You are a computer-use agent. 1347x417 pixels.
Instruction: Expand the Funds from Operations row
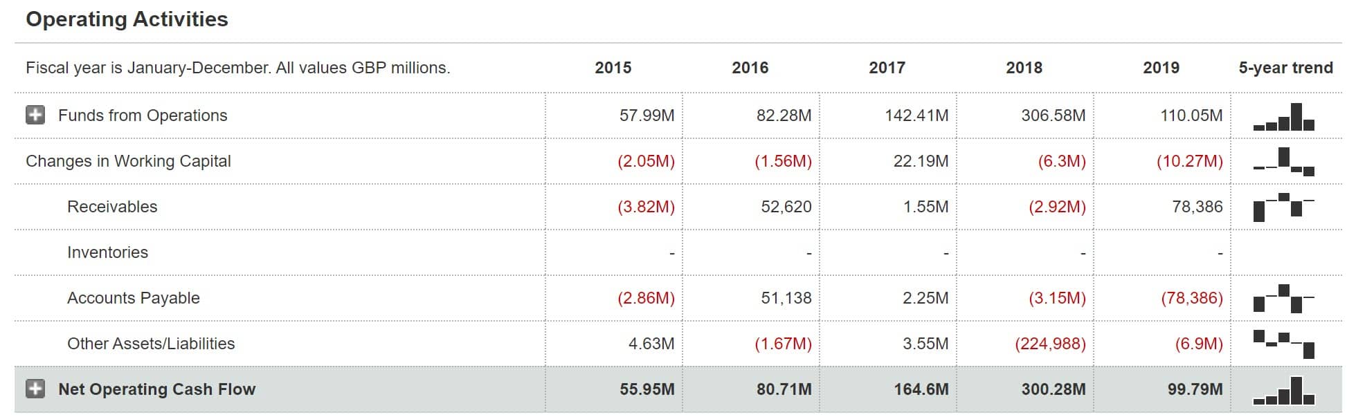[x=35, y=115]
